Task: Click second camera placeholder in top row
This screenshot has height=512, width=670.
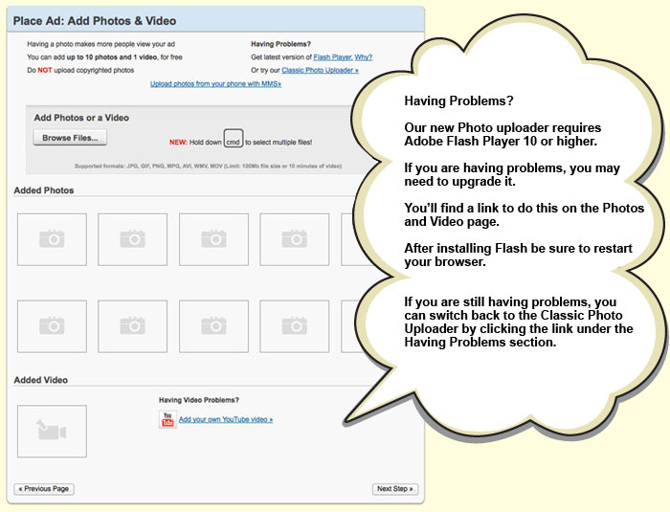Action: pos(132,239)
